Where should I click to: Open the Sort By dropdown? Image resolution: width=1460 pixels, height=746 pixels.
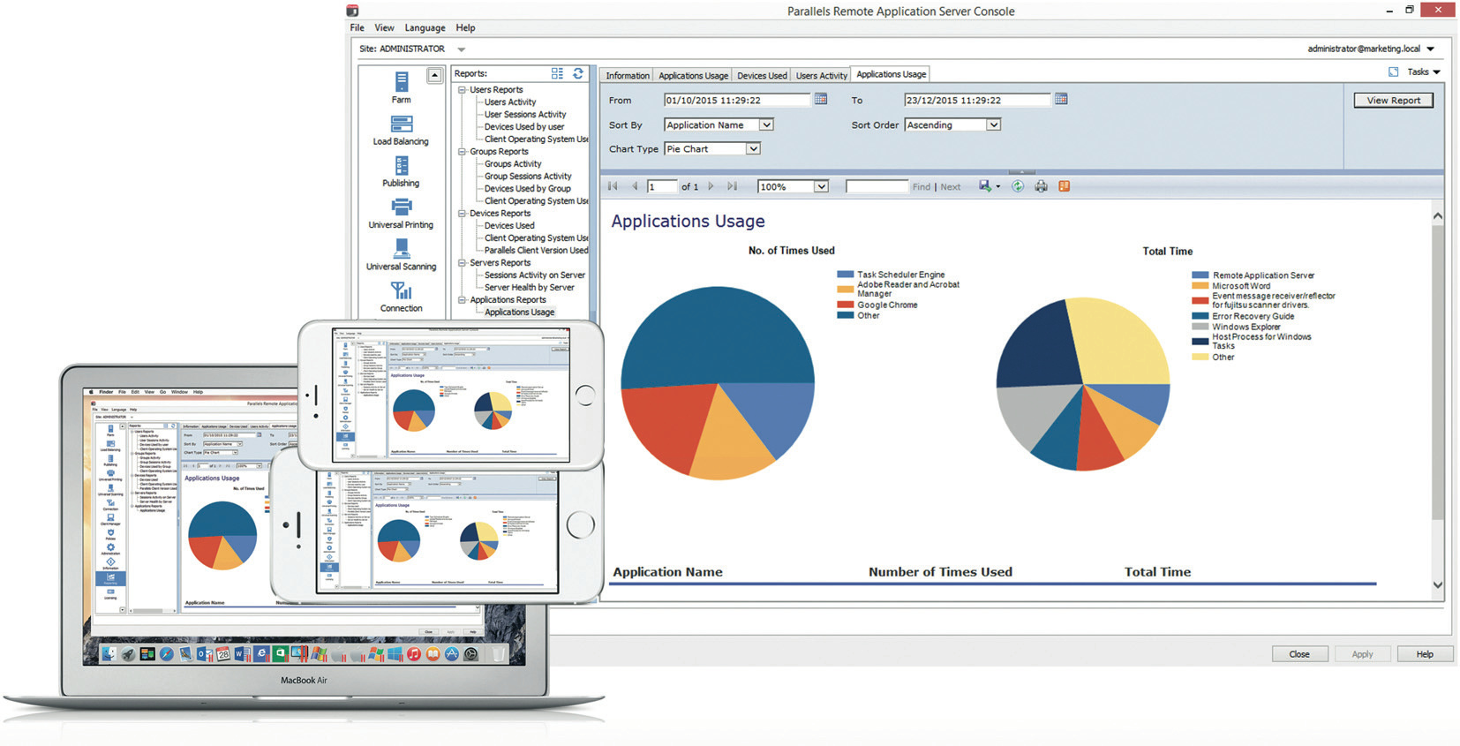(x=766, y=124)
